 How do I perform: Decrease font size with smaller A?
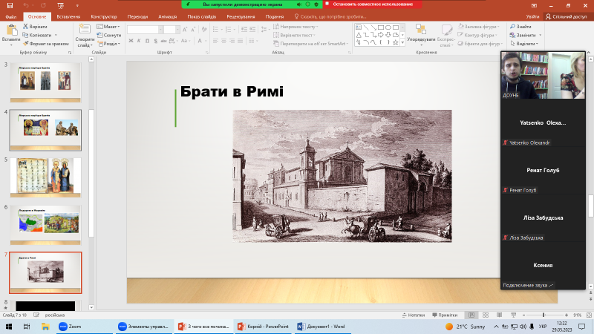pos(193,30)
